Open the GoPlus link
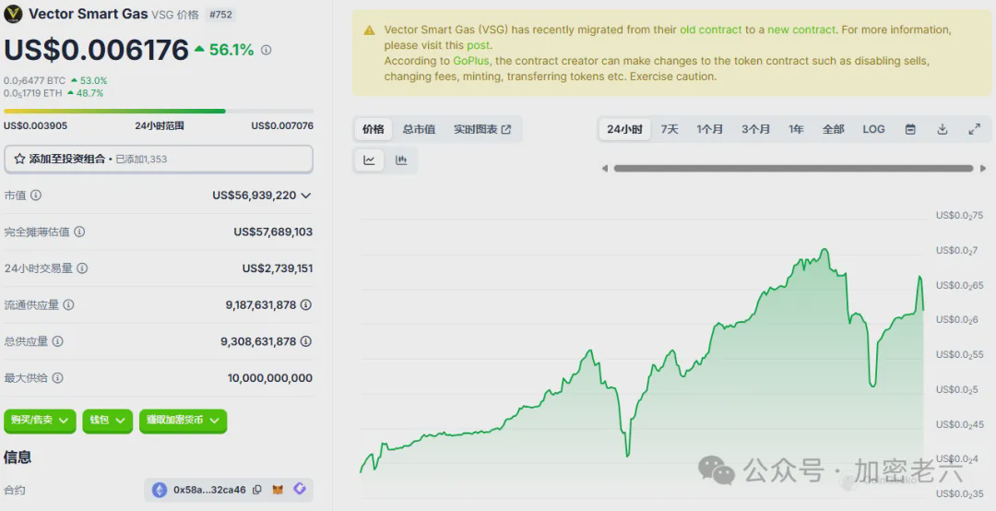The image size is (996, 511). pos(470,61)
